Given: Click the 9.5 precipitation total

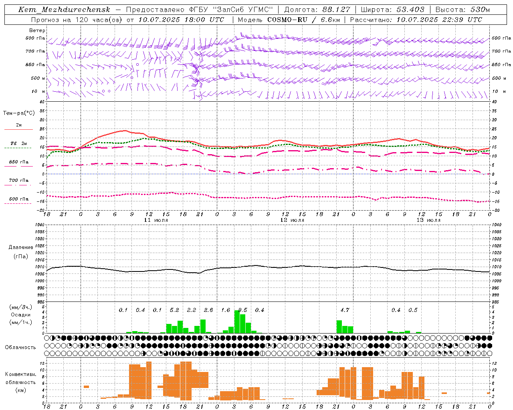Looking at the screenshot, I should tap(242, 310).
